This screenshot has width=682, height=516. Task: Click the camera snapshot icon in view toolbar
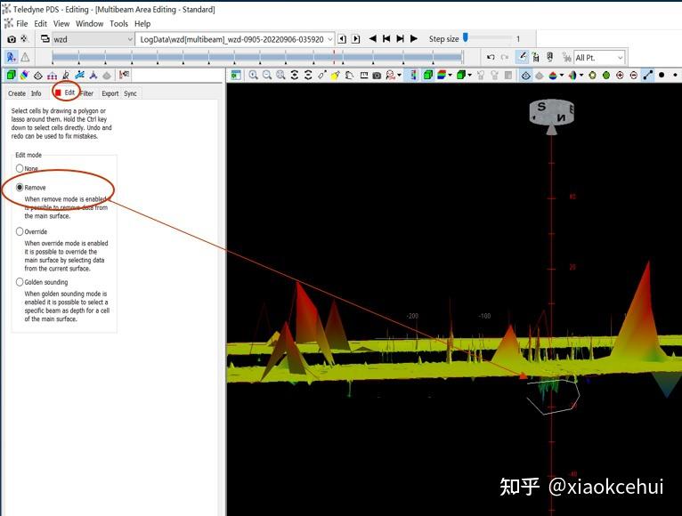(378, 76)
